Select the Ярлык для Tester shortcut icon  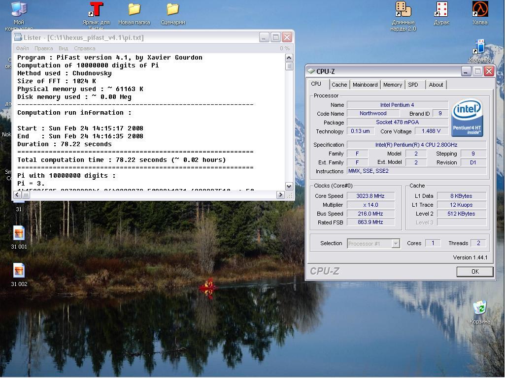[96, 14]
